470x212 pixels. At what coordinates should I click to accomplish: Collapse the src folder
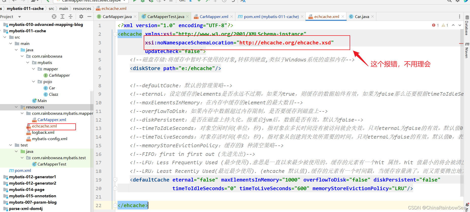[5, 37]
